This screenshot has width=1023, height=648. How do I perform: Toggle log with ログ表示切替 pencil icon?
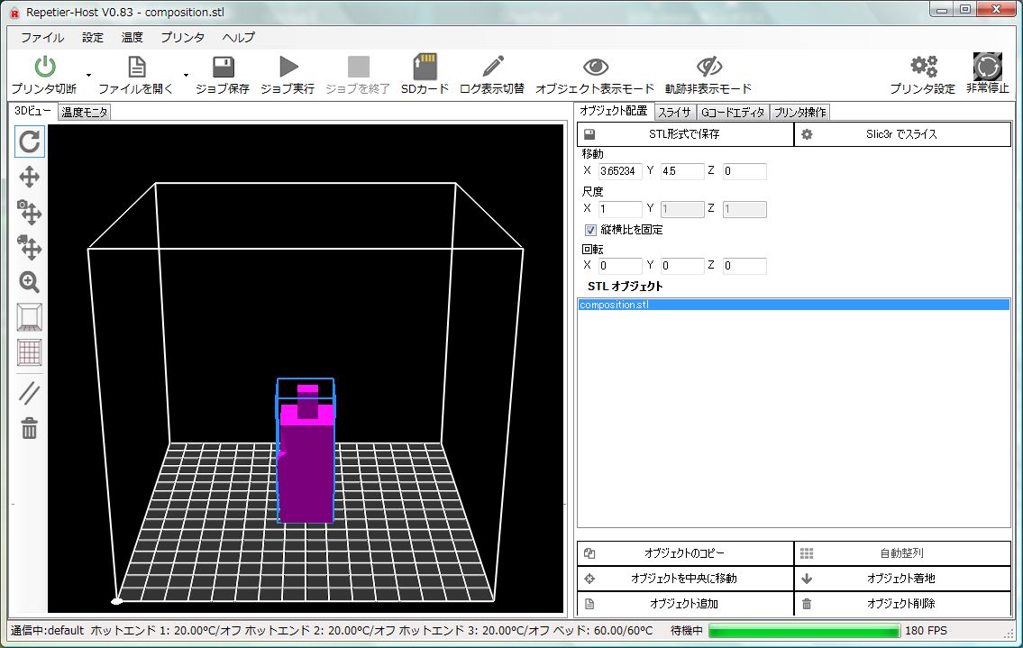click(492, 67)
